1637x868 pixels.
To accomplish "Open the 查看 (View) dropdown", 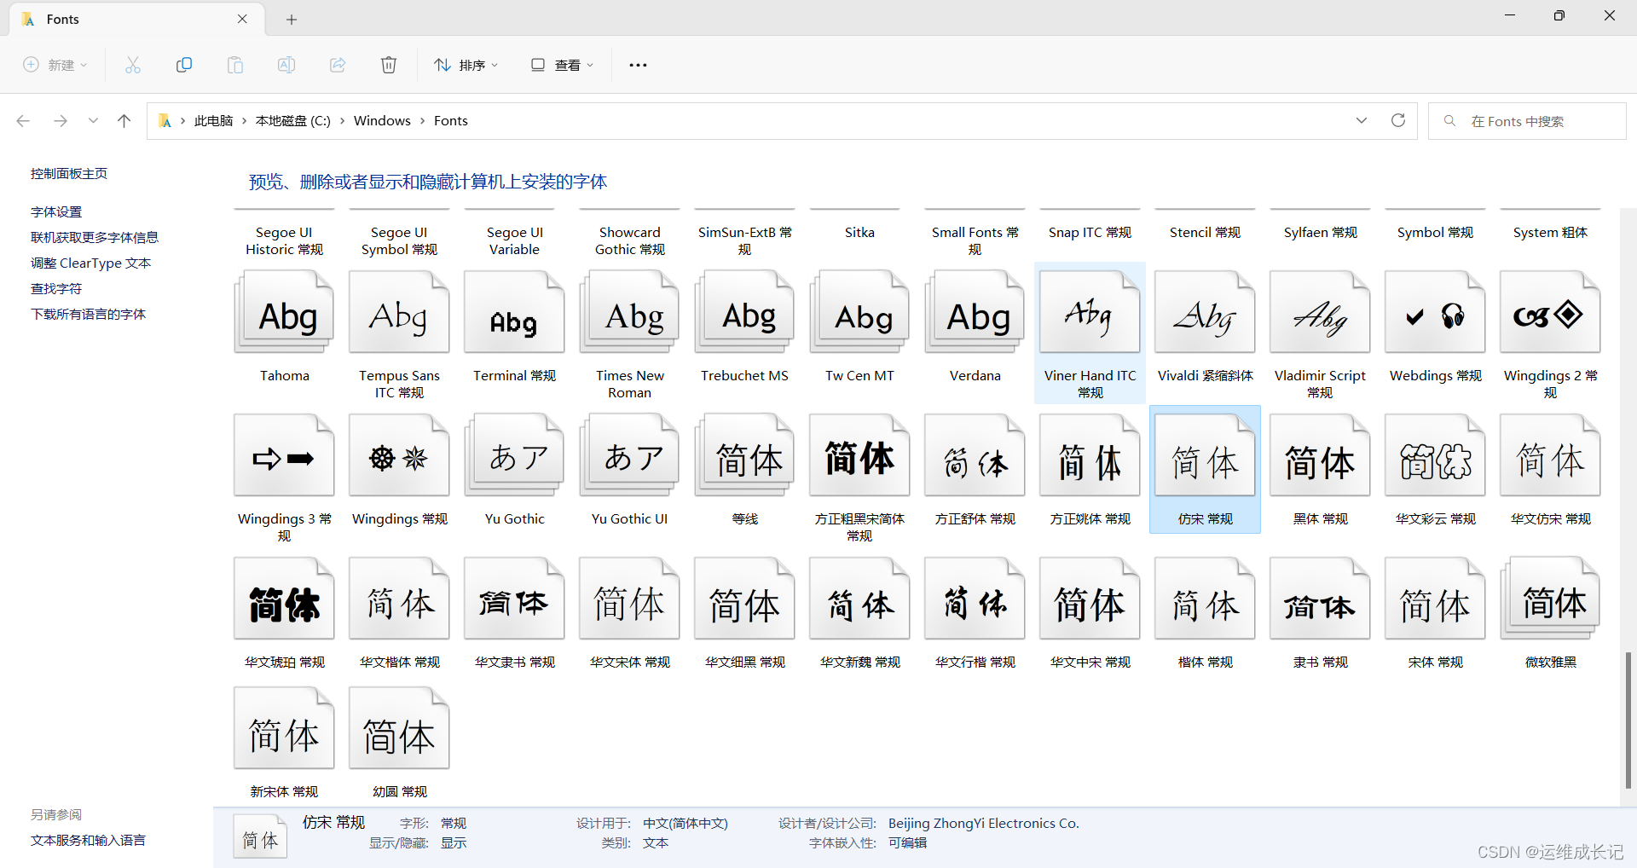I will pyautogui.click(x=562, y=65).
